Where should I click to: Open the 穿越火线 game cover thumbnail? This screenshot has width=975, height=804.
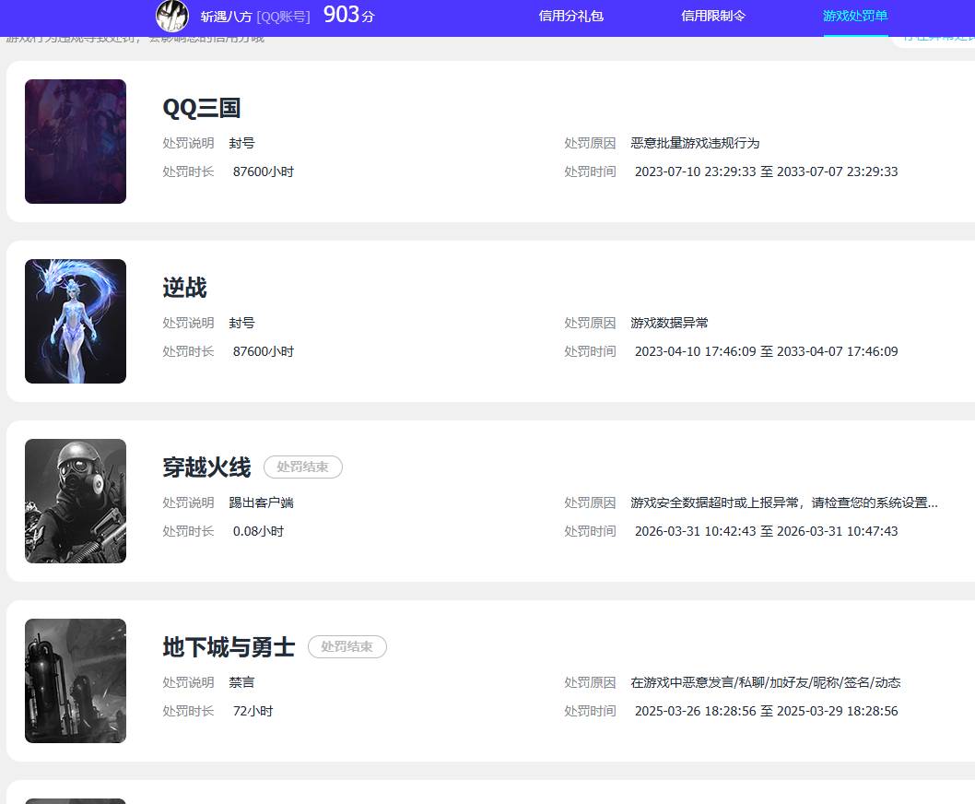pyautogui.click(x=76, y=501)
